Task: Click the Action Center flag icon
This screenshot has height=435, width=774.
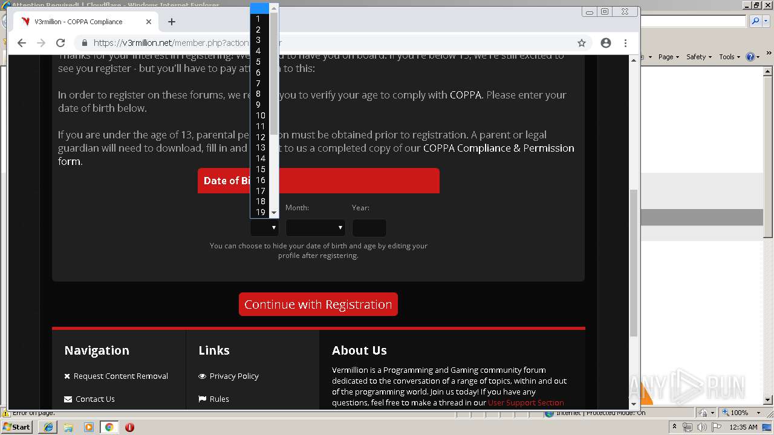Action: 716,427
